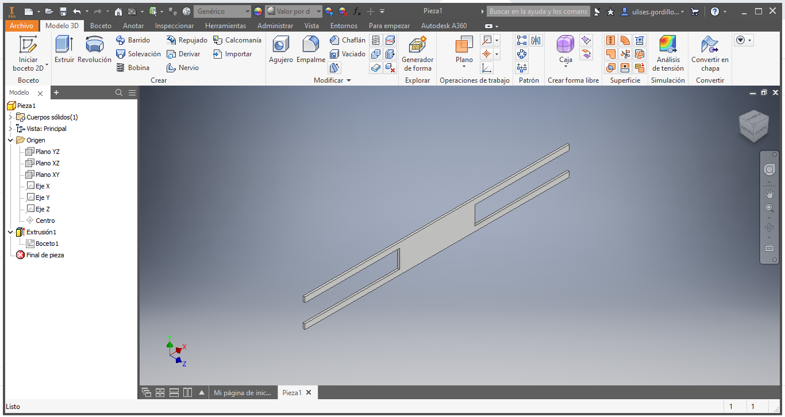Select the Calcomanía decal tool
785x417 pixels.
[x=237, y=40]
